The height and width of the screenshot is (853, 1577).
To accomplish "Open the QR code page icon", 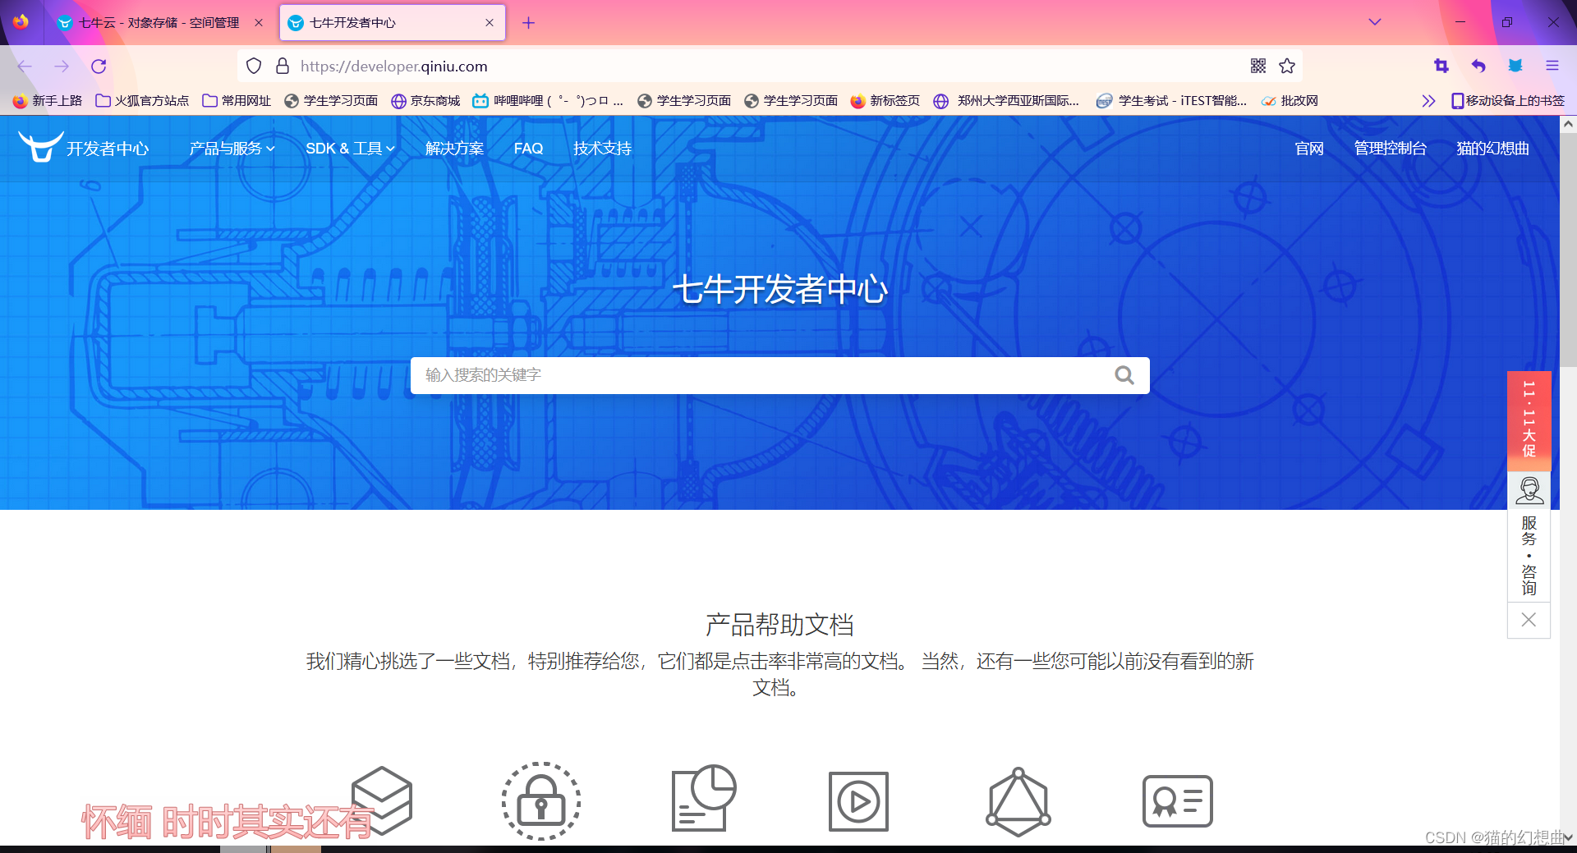I will 1258,66.
